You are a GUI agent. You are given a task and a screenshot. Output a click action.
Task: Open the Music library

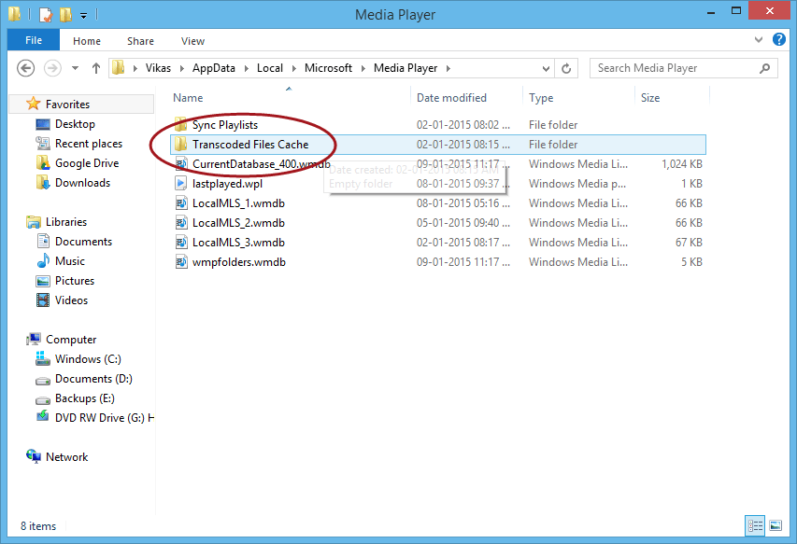[70, 261]
